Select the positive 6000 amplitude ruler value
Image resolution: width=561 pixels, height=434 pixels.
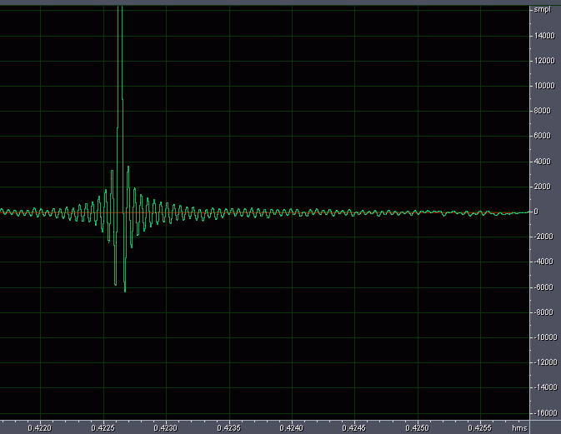tap(543, 136)
